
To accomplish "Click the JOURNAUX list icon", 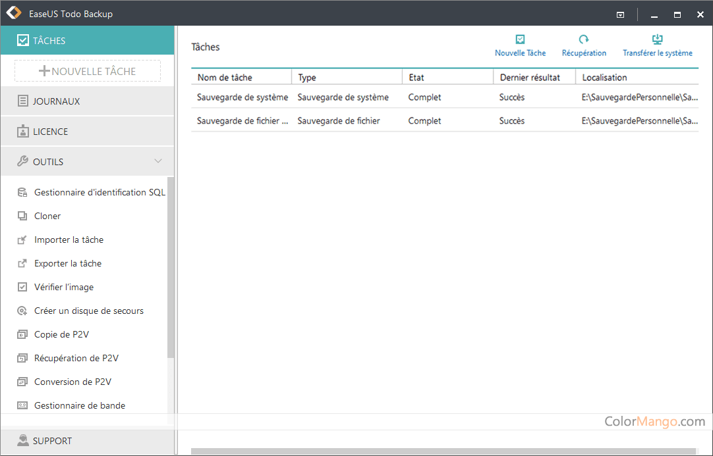I will point(23,101).
